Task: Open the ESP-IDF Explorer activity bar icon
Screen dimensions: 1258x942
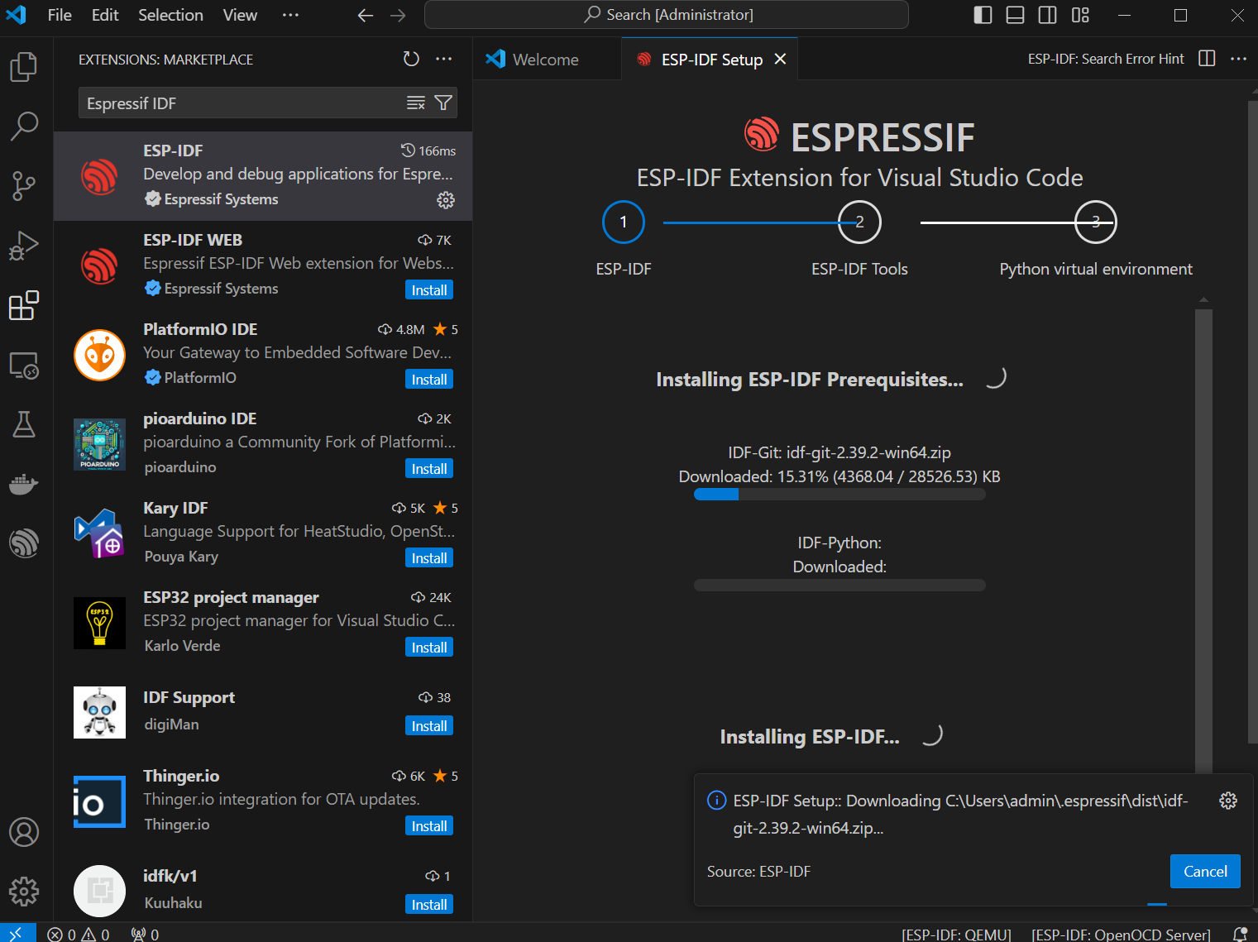Action: 24,543
